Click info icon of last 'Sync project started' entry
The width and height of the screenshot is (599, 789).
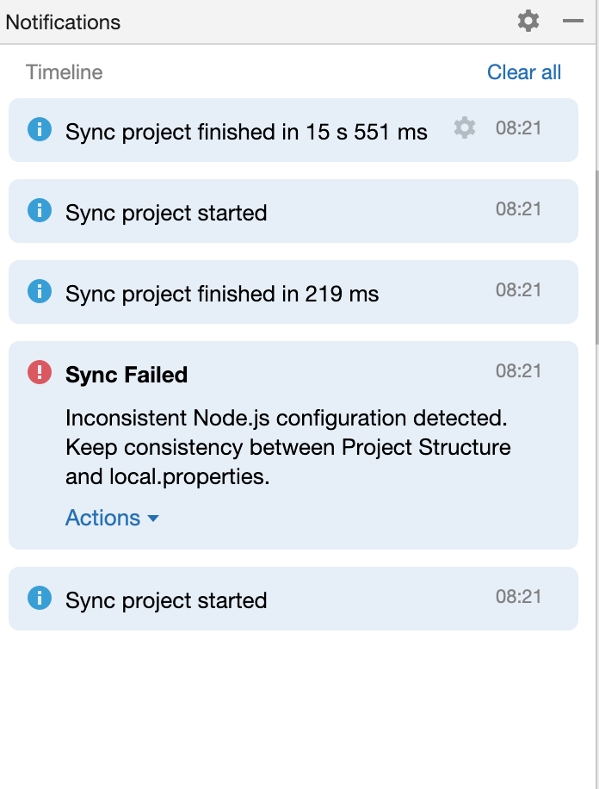[40, 598]
